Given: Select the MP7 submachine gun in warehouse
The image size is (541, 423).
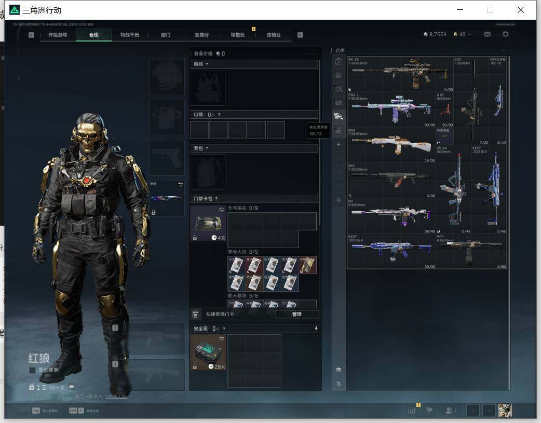Looking at the screenshot, I should tap(471, 252).
